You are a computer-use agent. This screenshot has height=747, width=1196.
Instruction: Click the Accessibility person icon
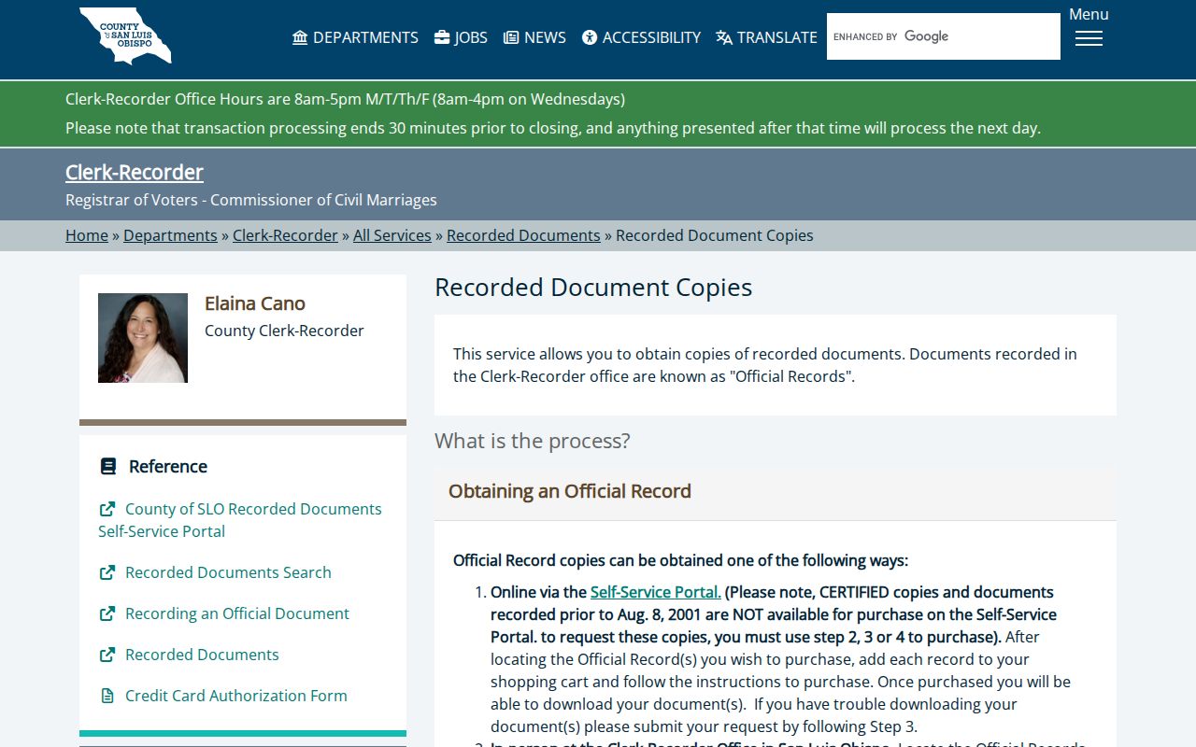pos(590,37)
